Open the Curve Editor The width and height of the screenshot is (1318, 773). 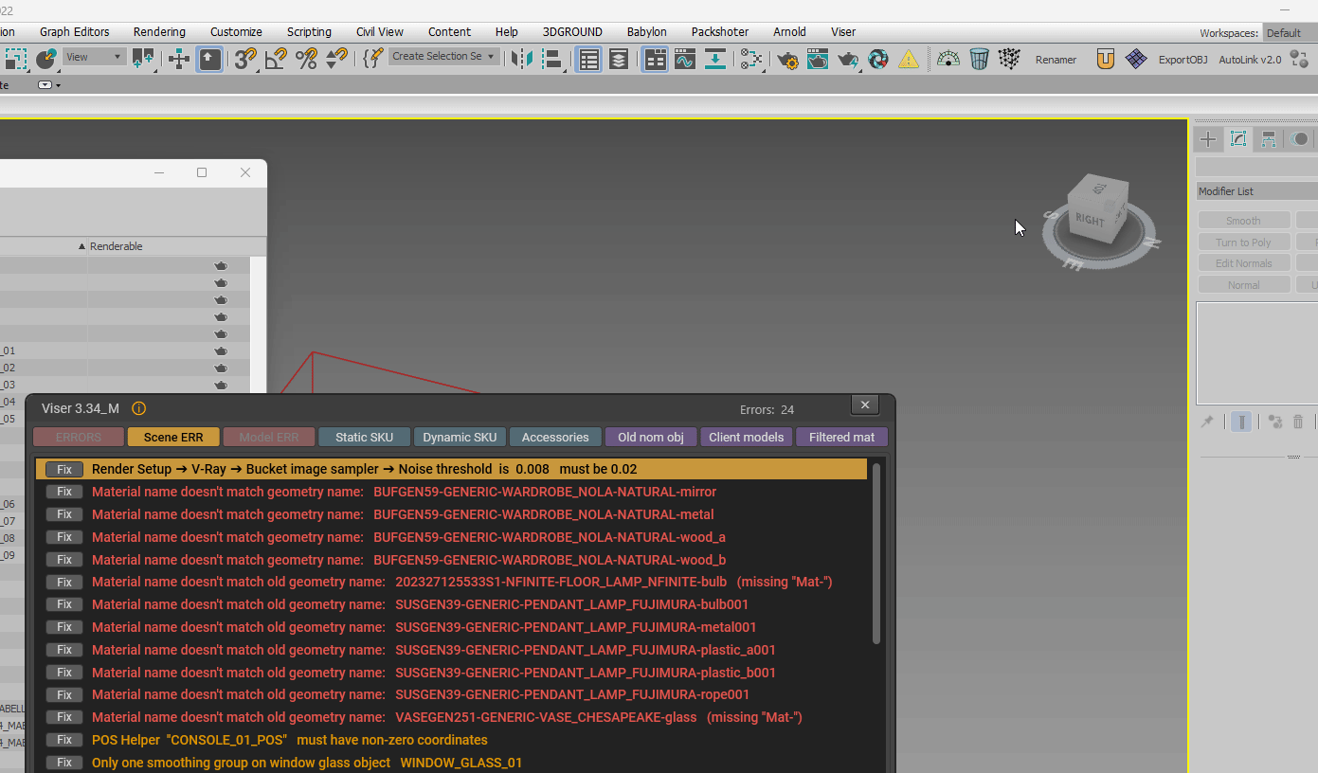point(684,60)
